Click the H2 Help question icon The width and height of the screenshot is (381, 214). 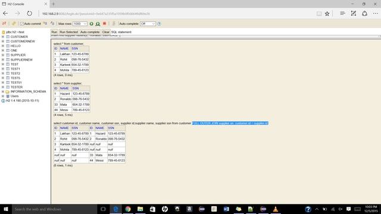pyautogui.click(x=159, y=24)
